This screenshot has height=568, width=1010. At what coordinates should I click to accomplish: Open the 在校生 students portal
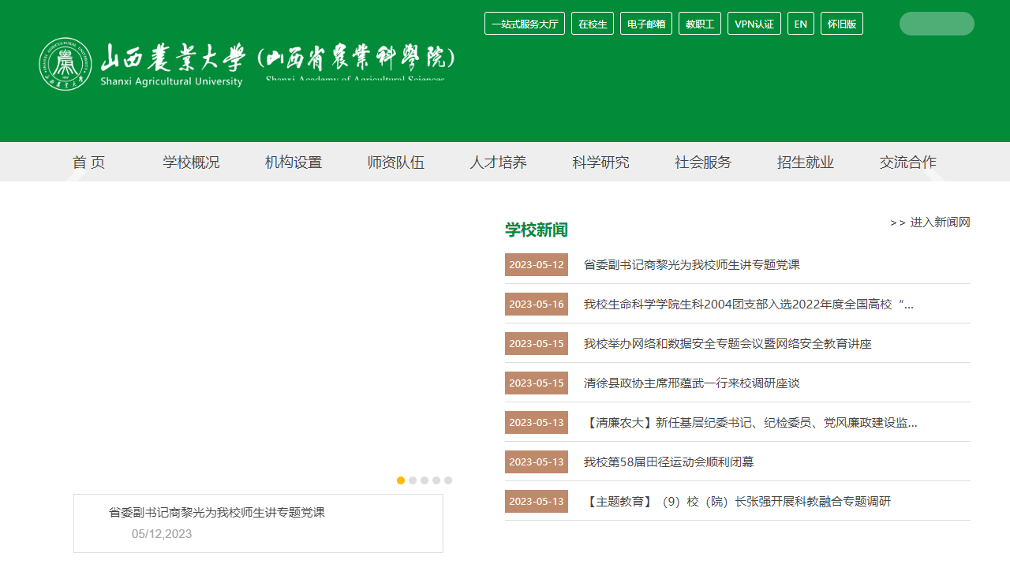(592, 24)
